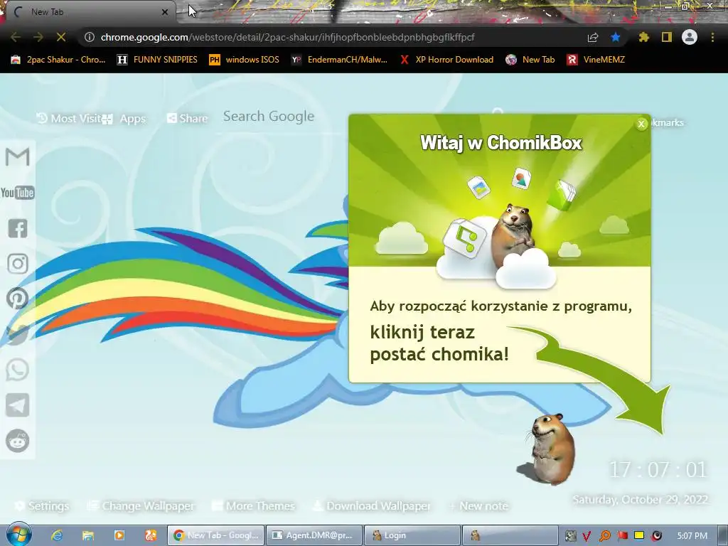View site information icon in address bar

(x=90, y=37)
